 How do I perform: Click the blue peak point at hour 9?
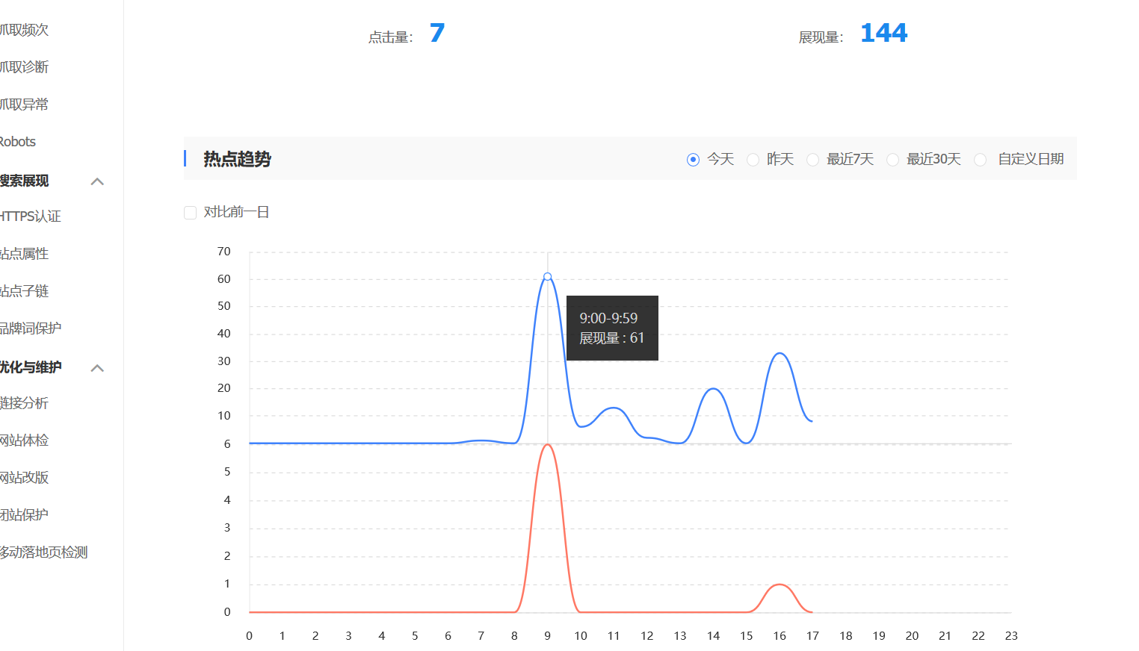click(x=547, y=277)
